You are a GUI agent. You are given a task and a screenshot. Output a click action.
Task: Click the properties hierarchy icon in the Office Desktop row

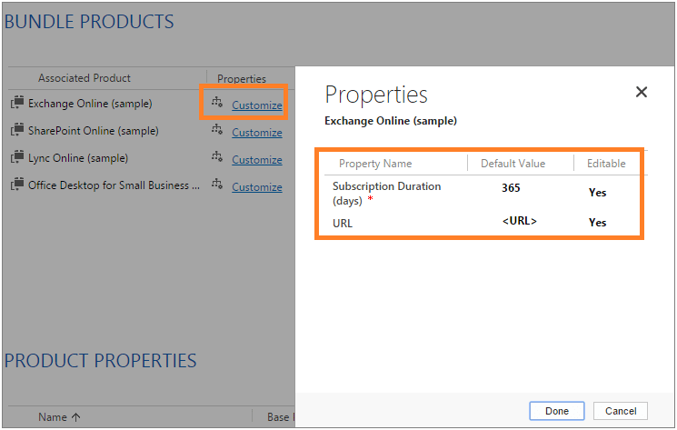click(217, 184)
